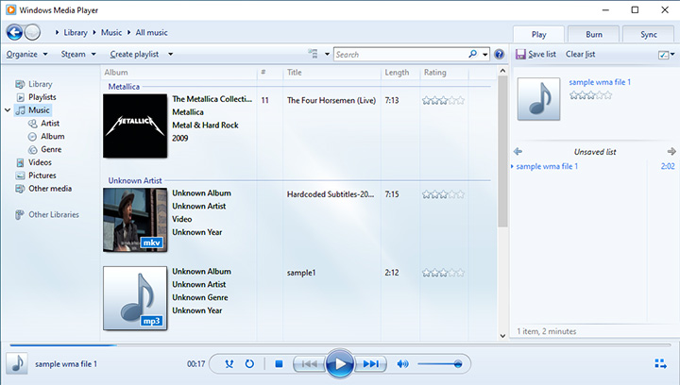
Task: Open the Organize dropdown menu
Action: (x=26, y=54)
